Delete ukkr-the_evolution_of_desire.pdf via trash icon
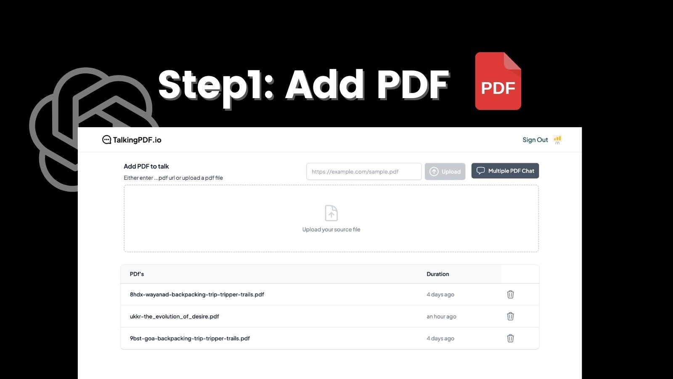This screenshot has width=673, height=379. click(x=510, y=316)
